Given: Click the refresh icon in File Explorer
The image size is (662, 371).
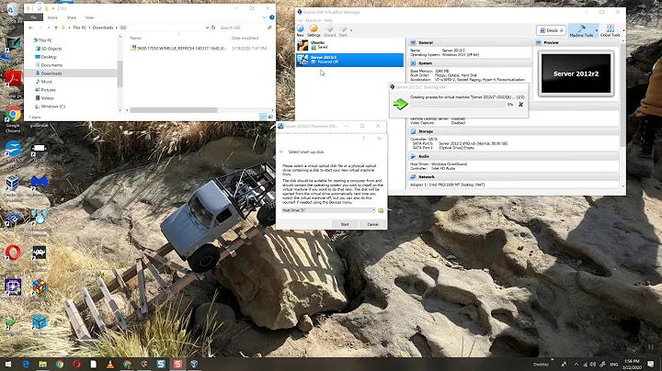Looking at the screenshot, I should [213, 28].
